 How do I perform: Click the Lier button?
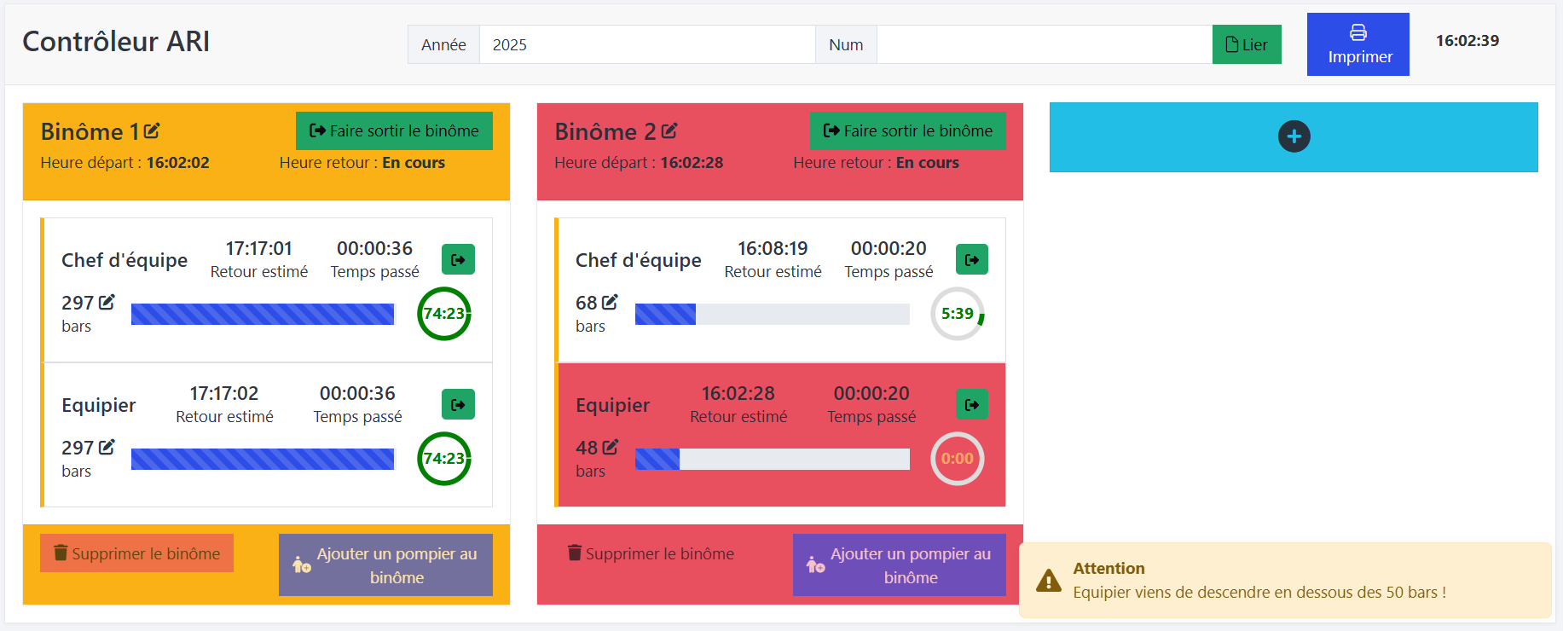coord(1247,44)
